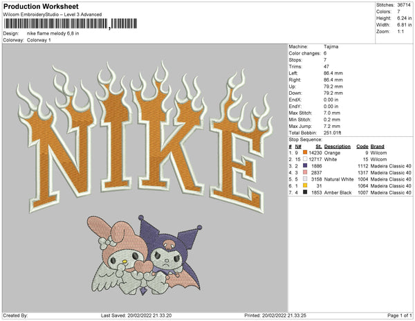Click the 'Created By:' footer label
This screenshot has width=415, height=321.
(15, 315)
